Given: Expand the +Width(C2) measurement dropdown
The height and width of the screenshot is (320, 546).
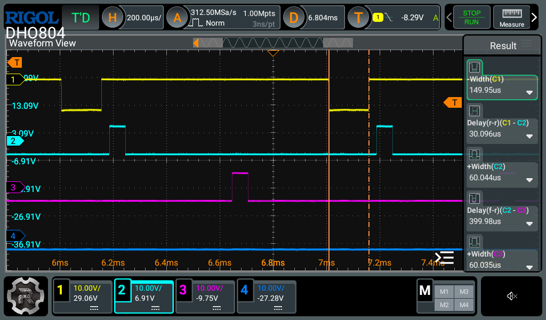Looking at the screenshot, I should [529, 180].
